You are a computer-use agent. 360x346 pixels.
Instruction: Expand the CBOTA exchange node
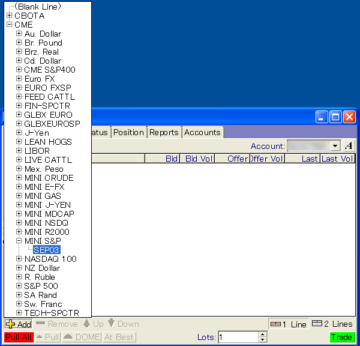9,16
